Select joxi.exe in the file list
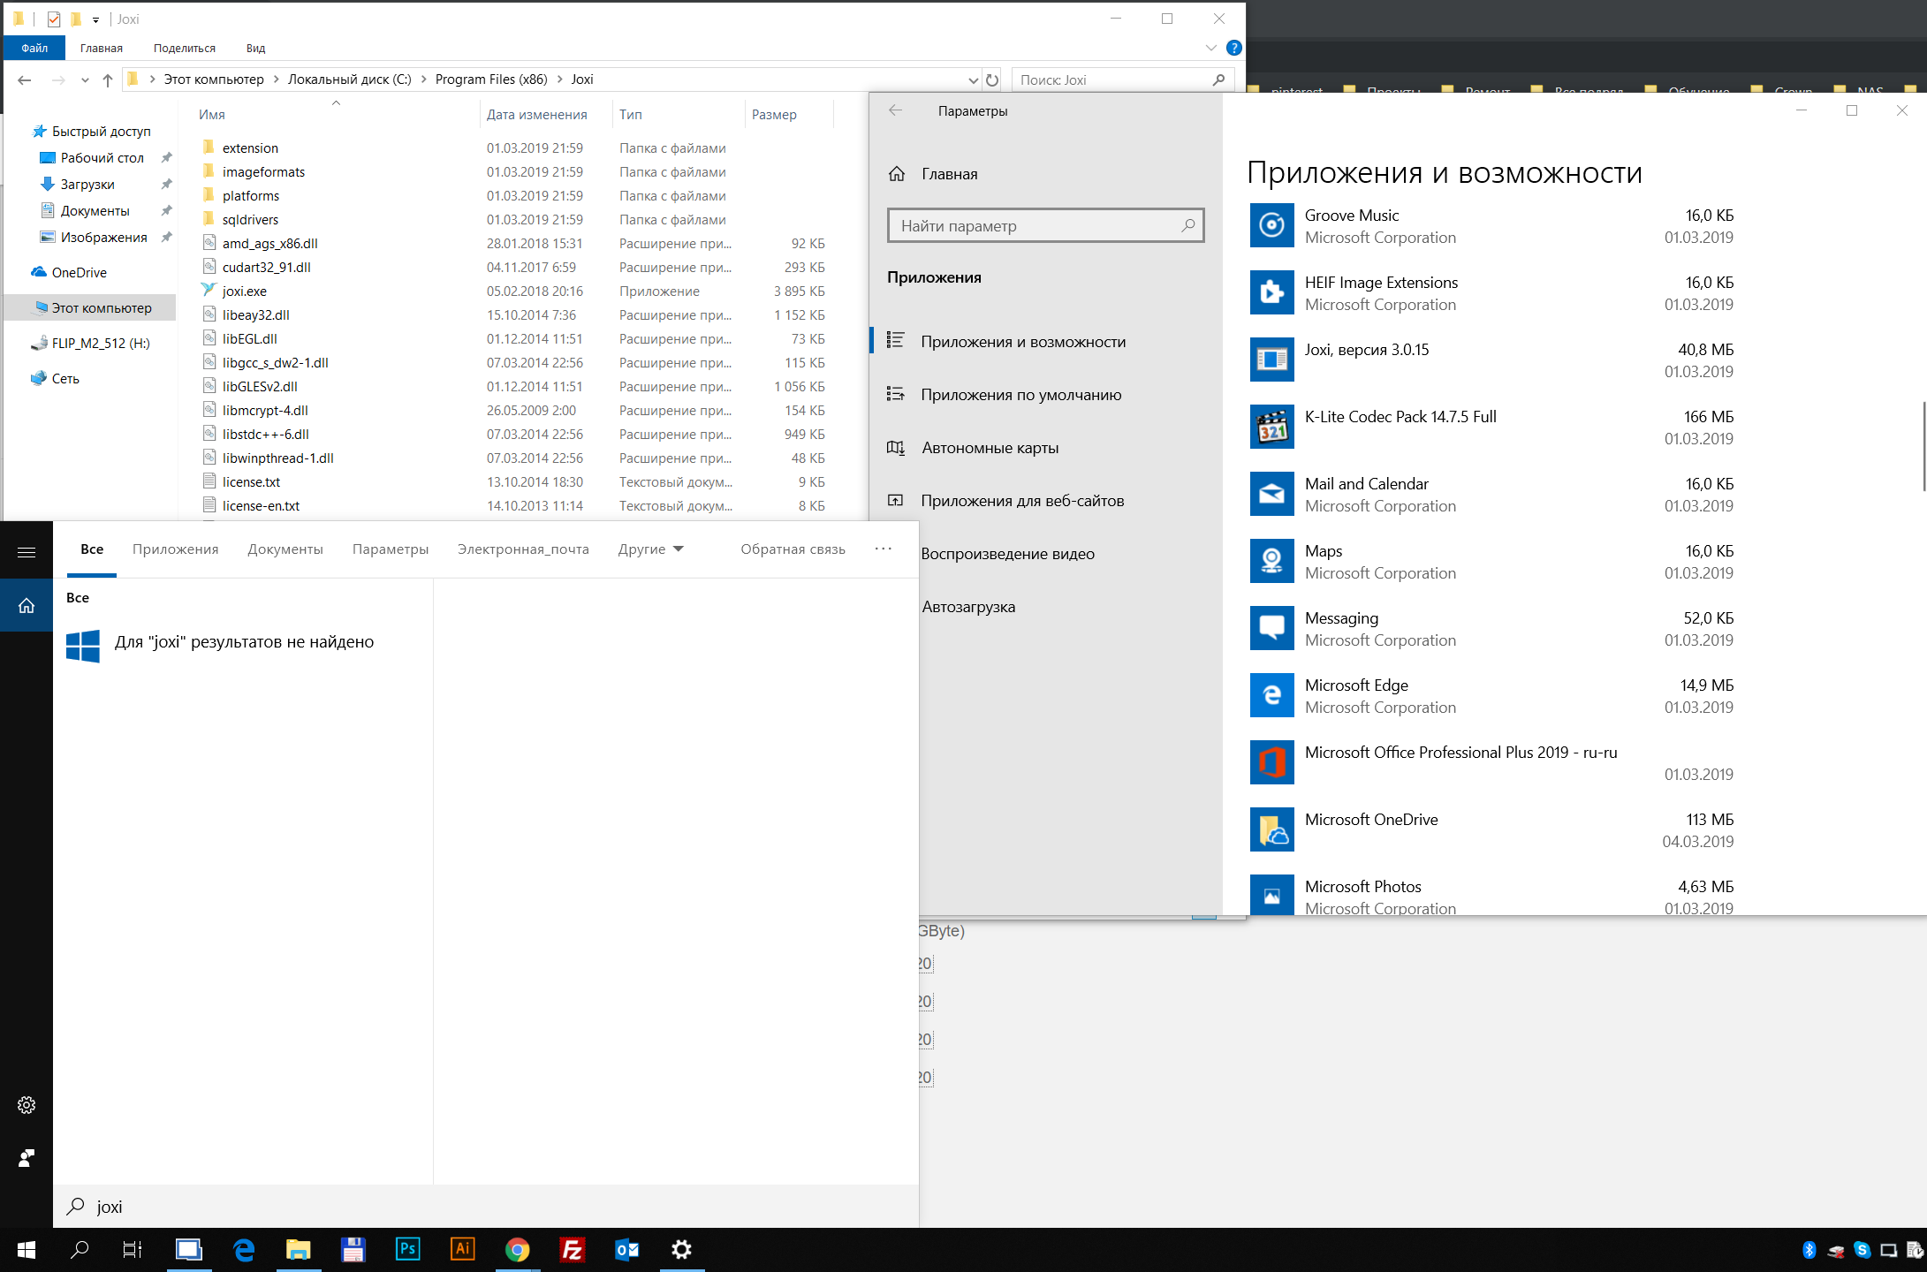Screen dimensions: 1927x1272 (245, 291)
